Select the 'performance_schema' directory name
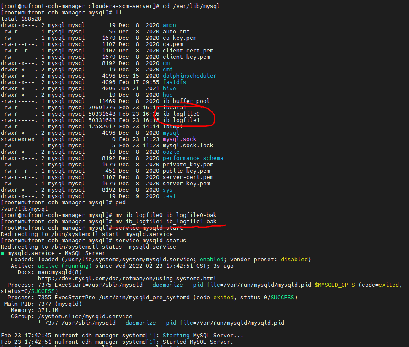 [193, 158]
